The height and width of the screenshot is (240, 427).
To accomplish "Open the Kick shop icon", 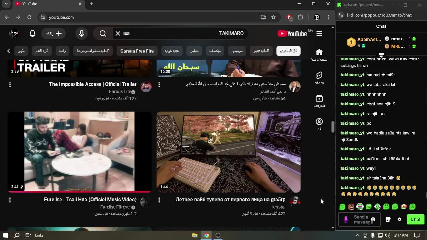I will pyautogui.click(x=388, y=219).
